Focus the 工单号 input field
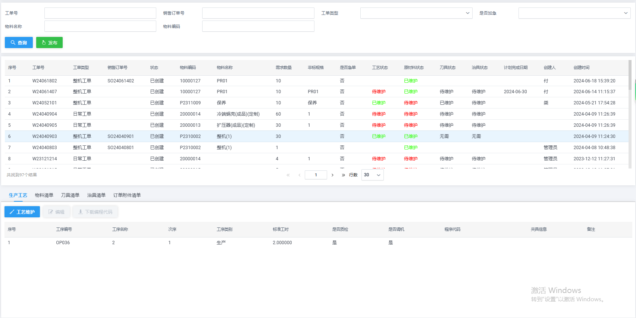 point(100,13)
